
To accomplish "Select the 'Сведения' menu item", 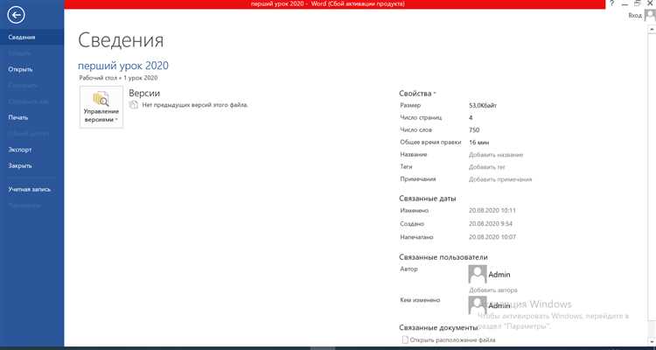I will (x=31, y=37).
